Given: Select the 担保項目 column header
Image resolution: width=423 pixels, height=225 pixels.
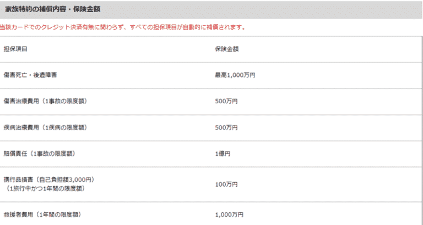Looking at the screenshot, I should click(x=15, y=49).
